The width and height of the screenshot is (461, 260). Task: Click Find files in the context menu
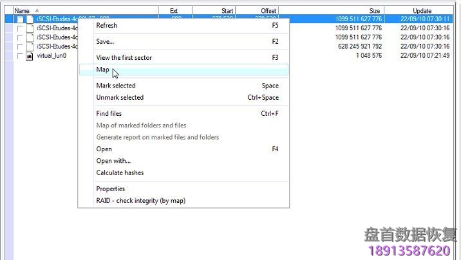[x=109, y=113]
